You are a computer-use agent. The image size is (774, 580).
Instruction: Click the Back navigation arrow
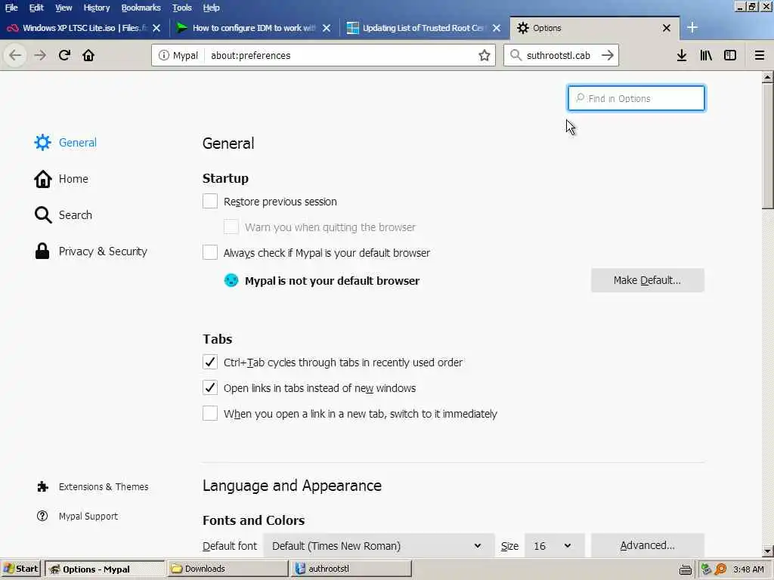(x=15, y=55)
